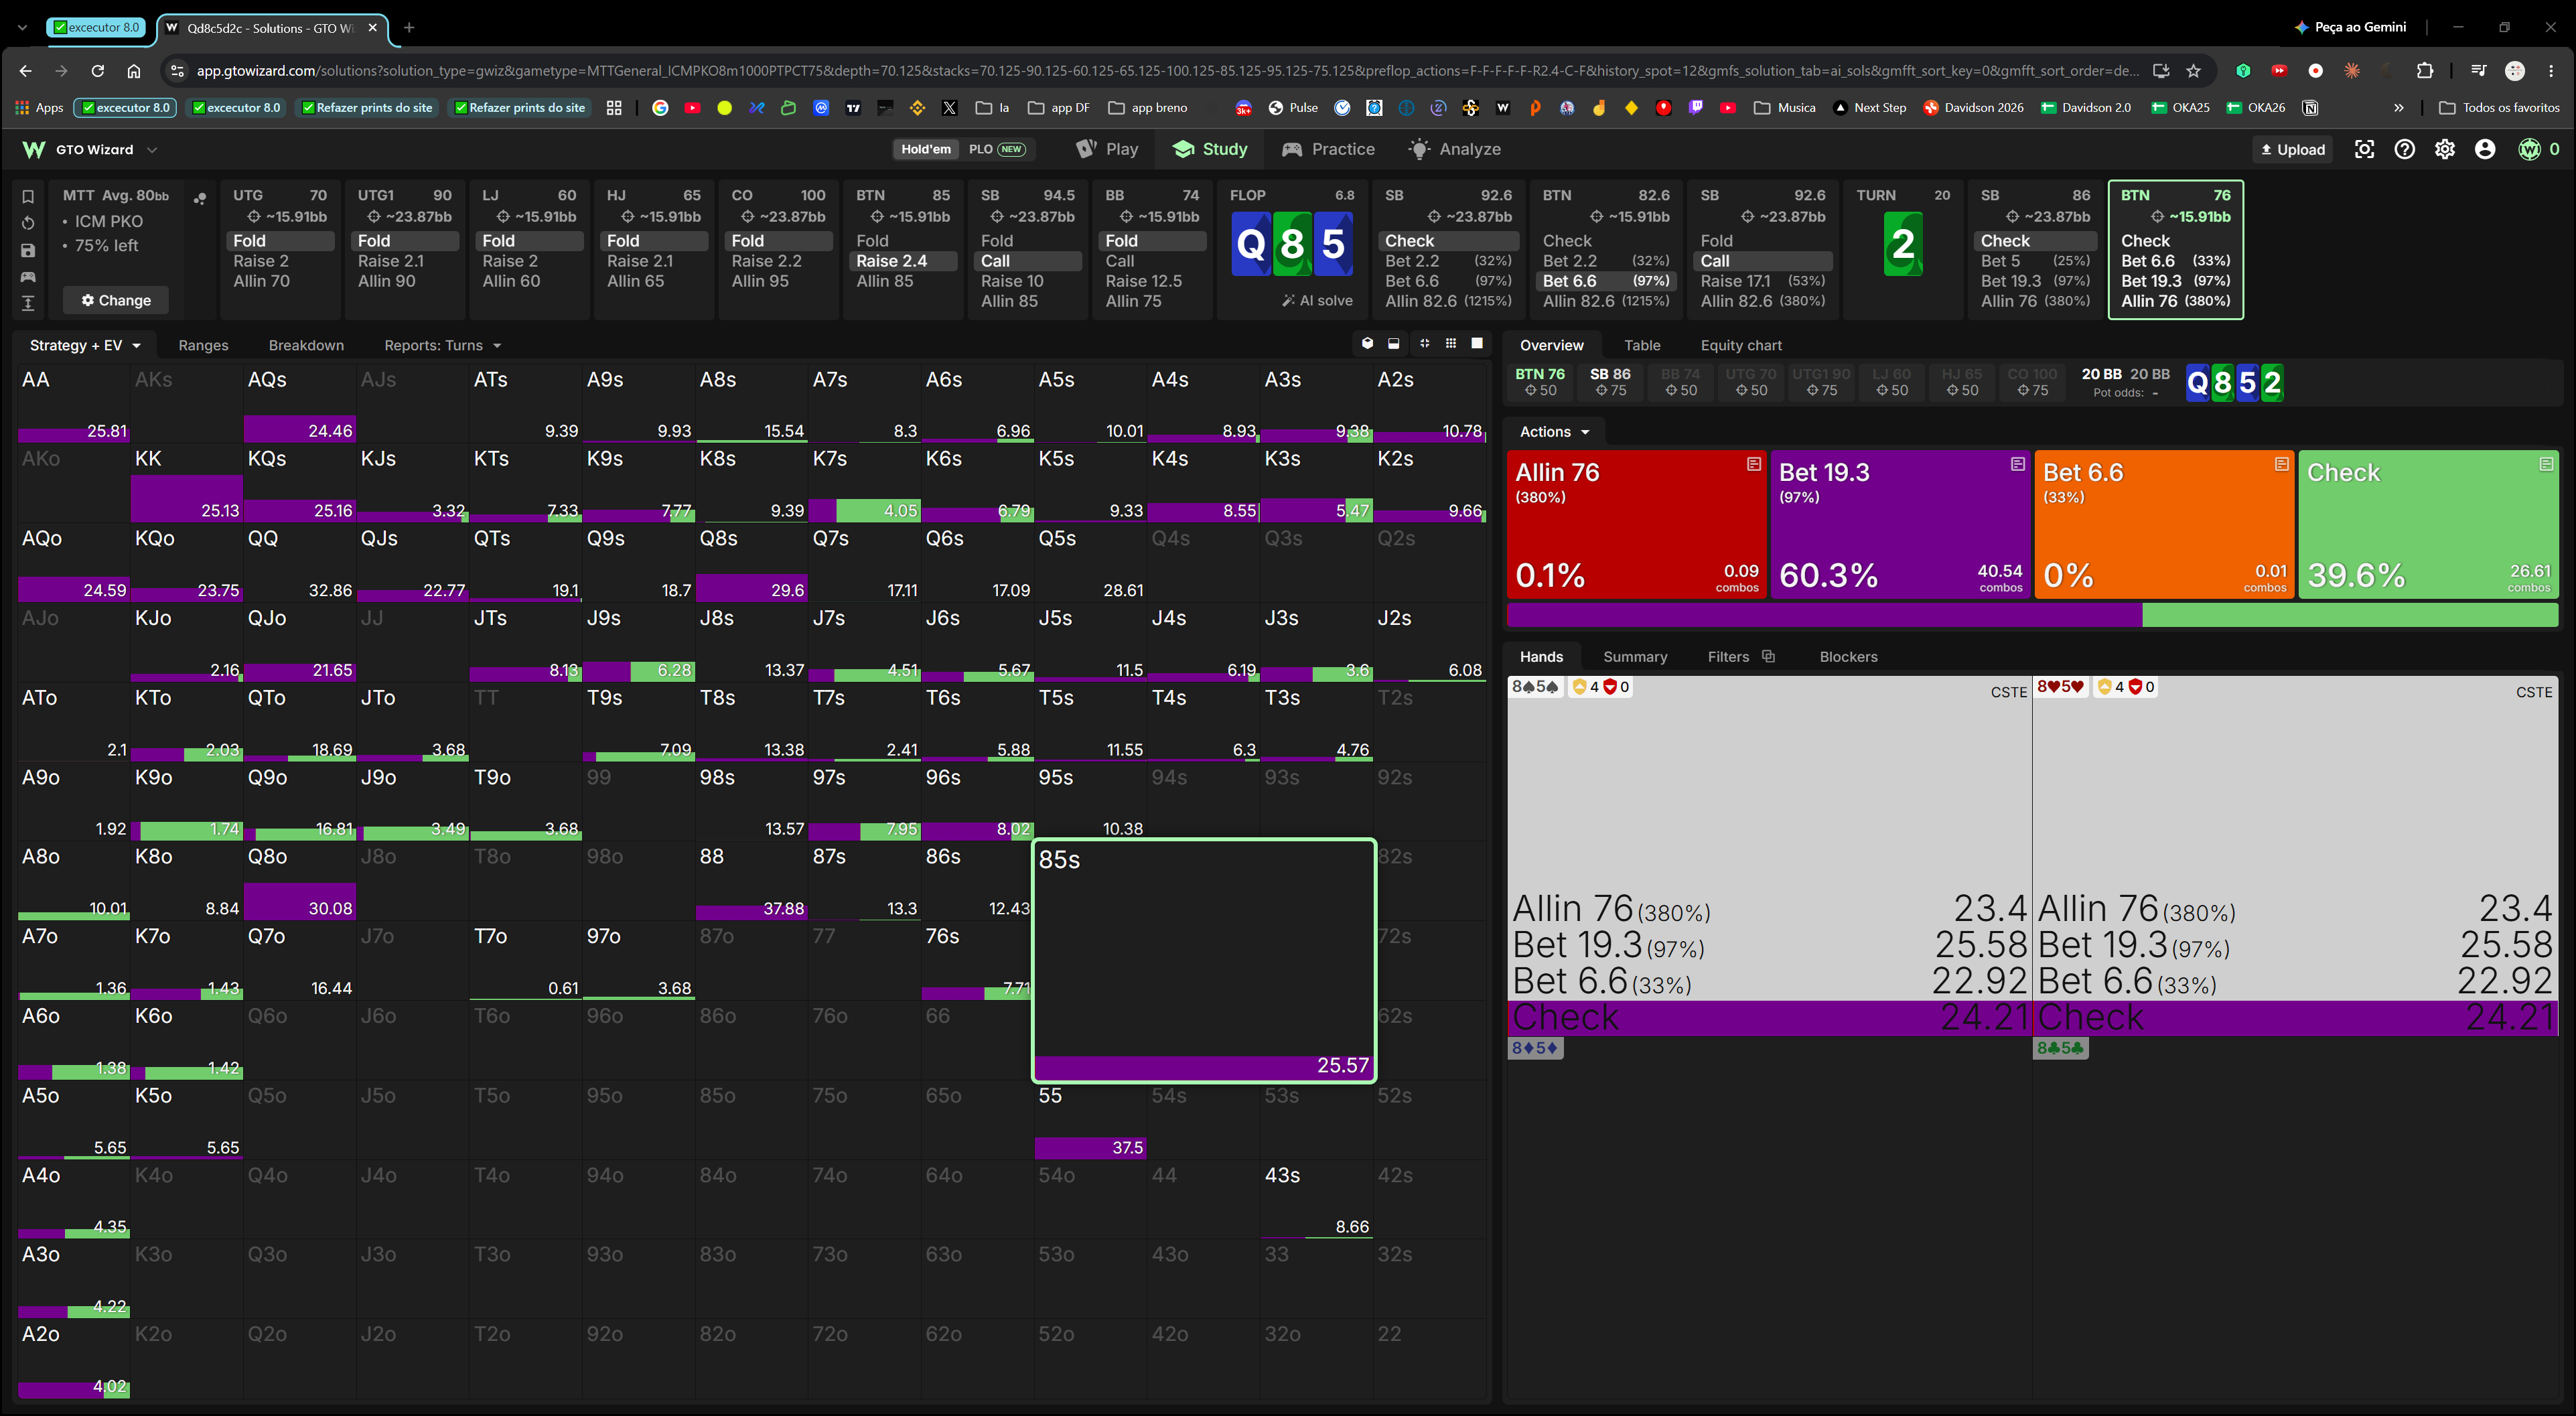Click the save disk icon in left sidebar
This screenshot has width=2576, height=1416.
tap(28, 250)
